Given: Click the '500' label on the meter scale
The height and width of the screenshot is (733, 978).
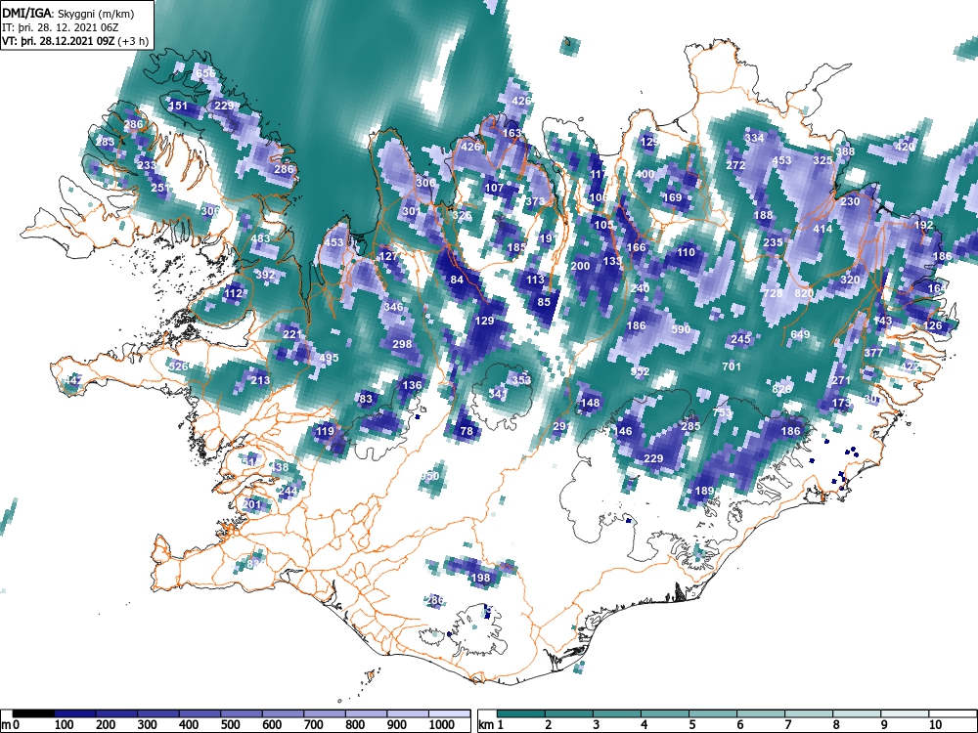Looking at the screenshot, I should tap(230, 724).
